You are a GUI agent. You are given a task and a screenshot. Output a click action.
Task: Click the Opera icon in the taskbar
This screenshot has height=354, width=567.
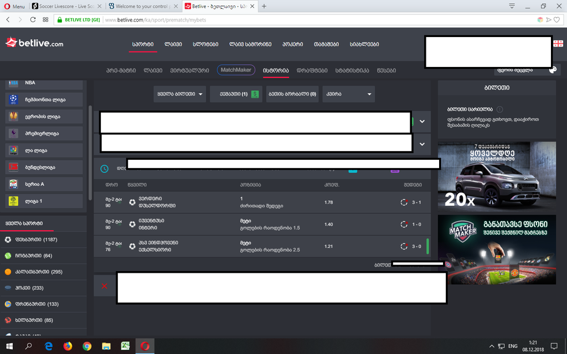click(x=145, y=346)
